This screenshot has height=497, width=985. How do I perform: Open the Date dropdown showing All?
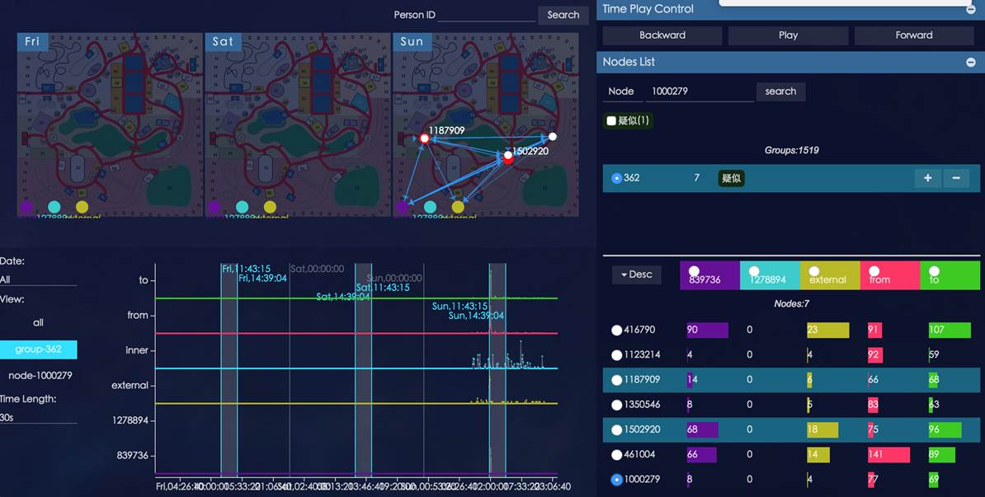coord(38,279)
